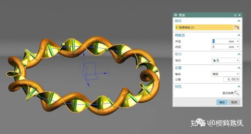251x134 pixels.
Task: Collapse the 路径 section
Action: point(239,21)
